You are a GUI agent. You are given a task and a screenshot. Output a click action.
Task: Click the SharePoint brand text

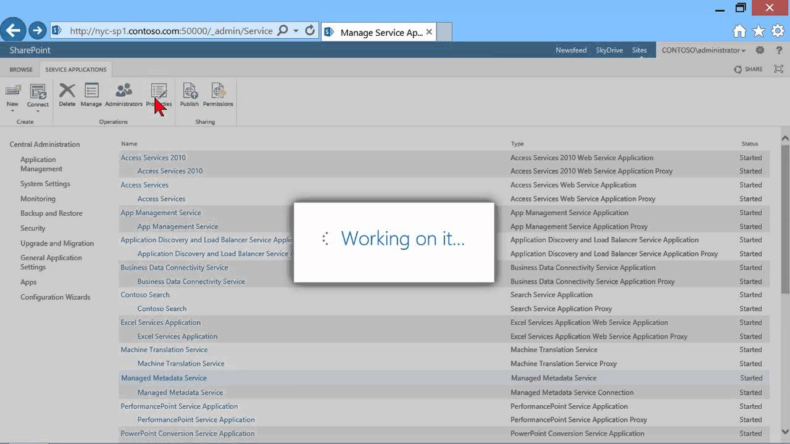[30, 50]
